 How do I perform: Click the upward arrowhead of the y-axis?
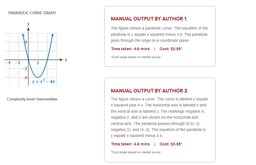pyautogui.click(x=28, y=28)
